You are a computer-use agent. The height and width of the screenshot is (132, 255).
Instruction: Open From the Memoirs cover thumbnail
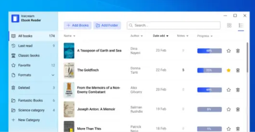69,90
